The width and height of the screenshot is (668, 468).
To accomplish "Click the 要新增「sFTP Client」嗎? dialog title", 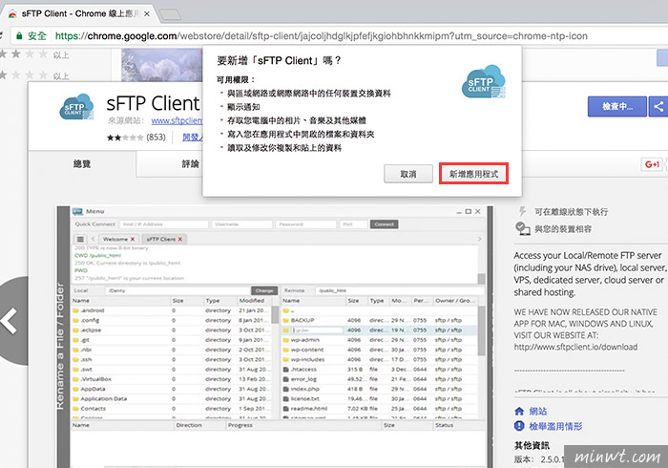I will pyautogui.click(x=279, y=61).
